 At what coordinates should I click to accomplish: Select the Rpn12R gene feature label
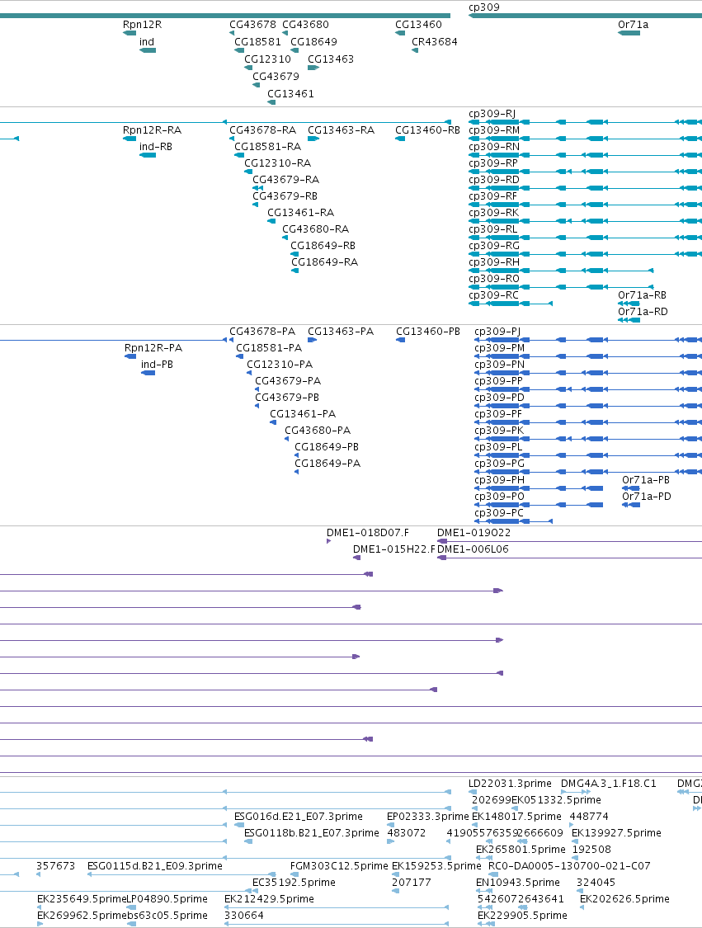pos(142,24)
